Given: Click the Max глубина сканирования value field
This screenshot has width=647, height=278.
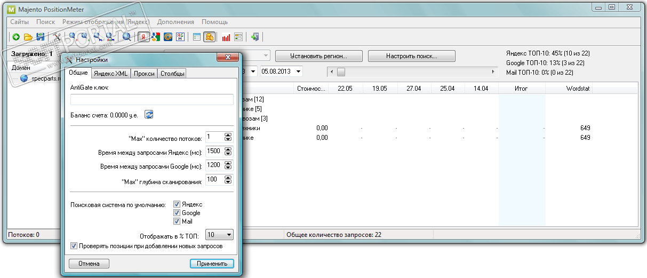Looking at the screenshot, I should tap(214, 180).
